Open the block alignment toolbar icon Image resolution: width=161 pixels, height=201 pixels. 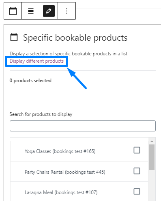coord(31,11)
